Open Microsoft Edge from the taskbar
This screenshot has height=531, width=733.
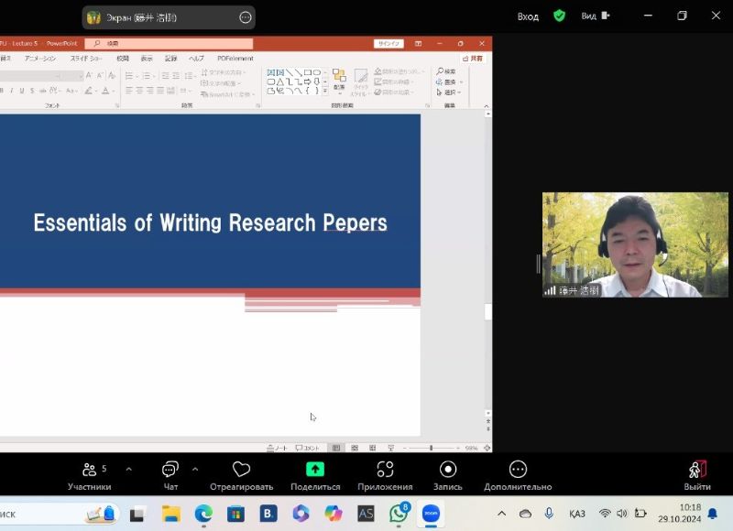point(203,514)
